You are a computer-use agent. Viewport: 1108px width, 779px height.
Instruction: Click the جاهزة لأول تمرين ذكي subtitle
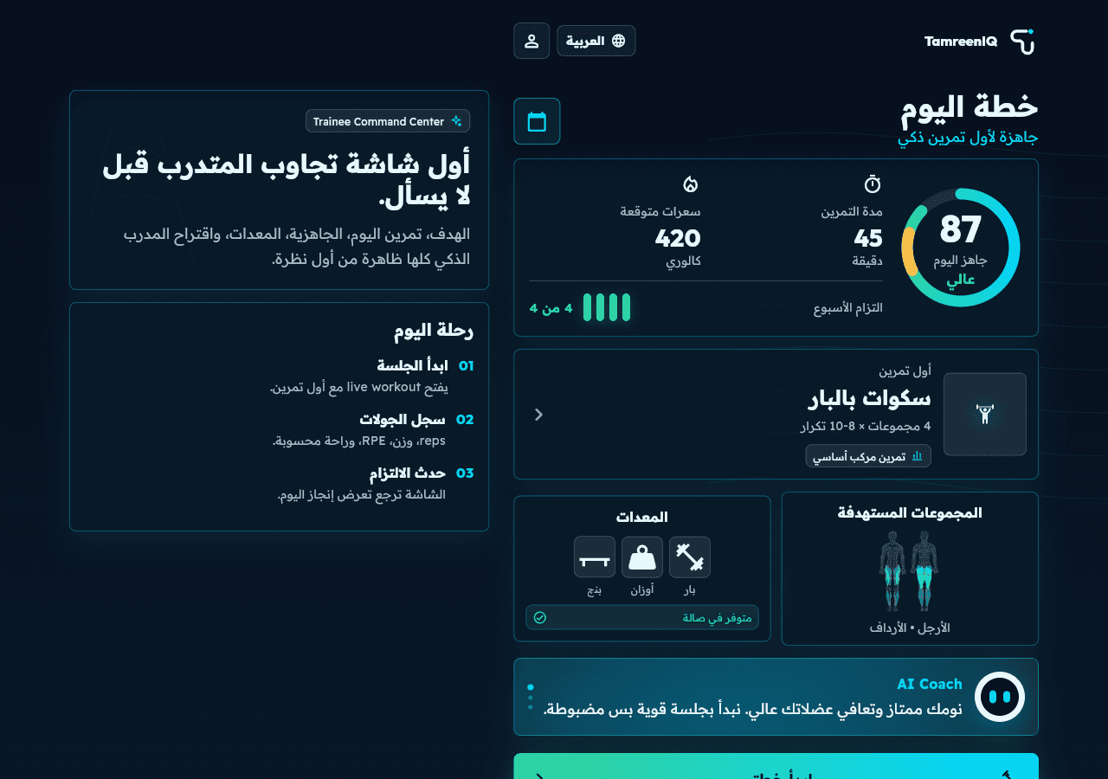pyautogui.click(x=968, y=138)
